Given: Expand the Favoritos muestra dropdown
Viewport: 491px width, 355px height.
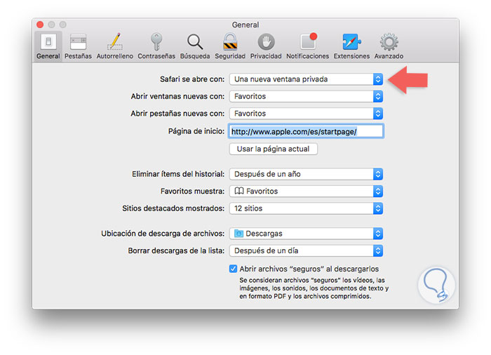Looking at the screenshot, I should click(x=306, y=191).
